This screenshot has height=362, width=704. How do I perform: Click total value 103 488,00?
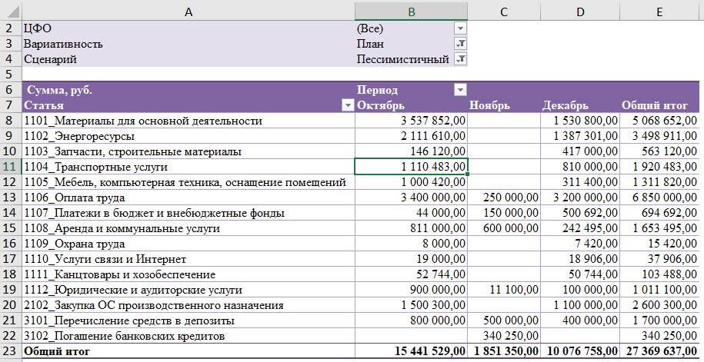(659, 274)
